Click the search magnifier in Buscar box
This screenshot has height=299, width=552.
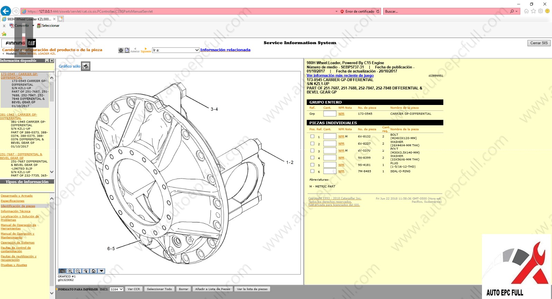pos(512,11)
